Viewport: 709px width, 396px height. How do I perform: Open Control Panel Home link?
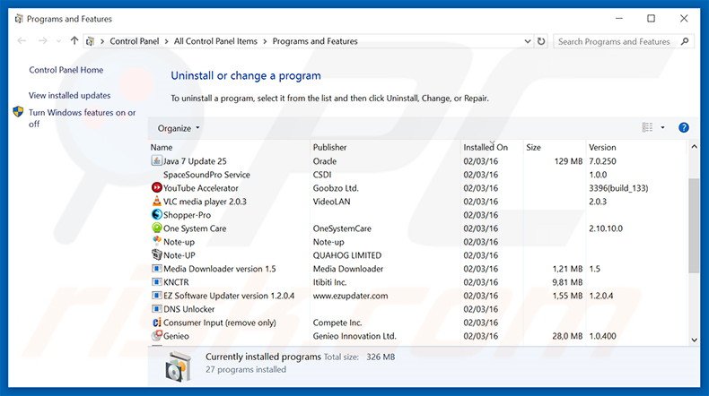coord(66,70)
